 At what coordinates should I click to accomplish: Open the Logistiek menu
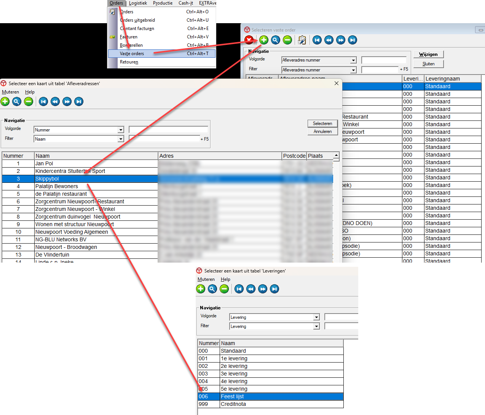[x=138, y=3]
